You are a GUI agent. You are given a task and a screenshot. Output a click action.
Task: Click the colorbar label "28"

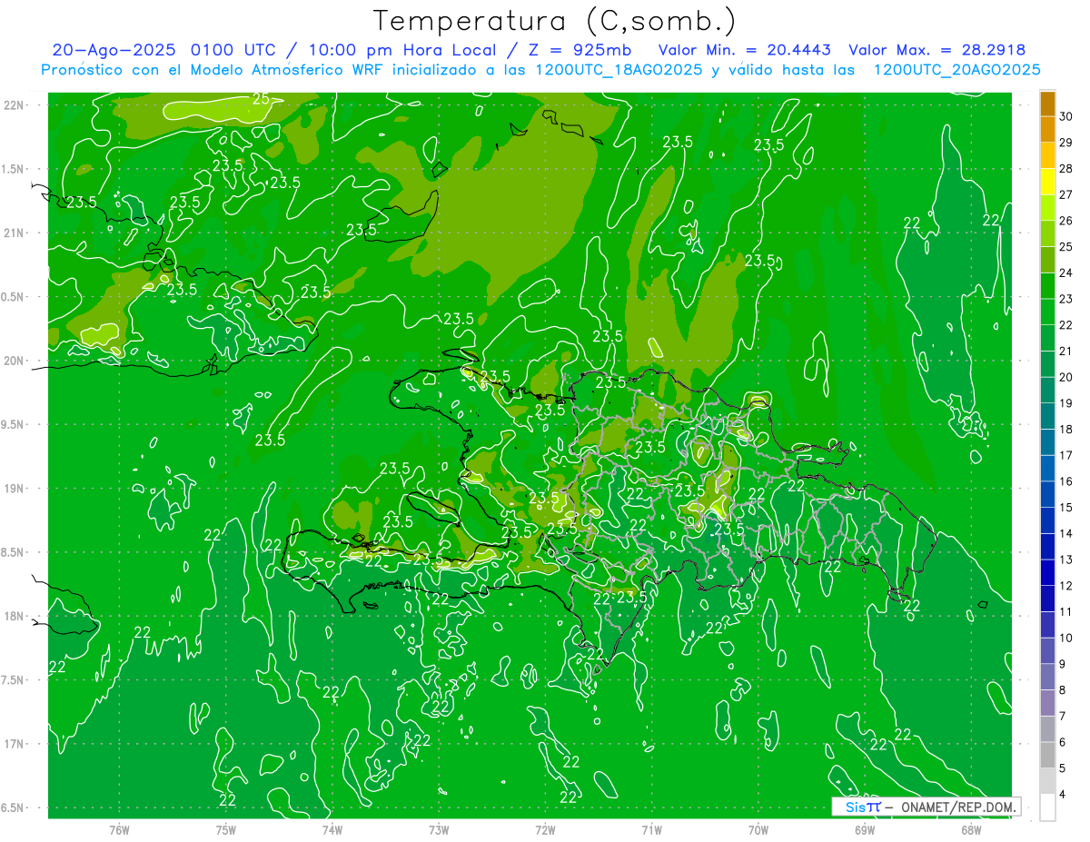[x=1066, y=168]
